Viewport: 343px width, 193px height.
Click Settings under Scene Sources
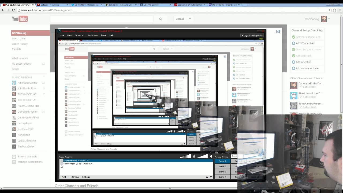click(x=86, y=177)
